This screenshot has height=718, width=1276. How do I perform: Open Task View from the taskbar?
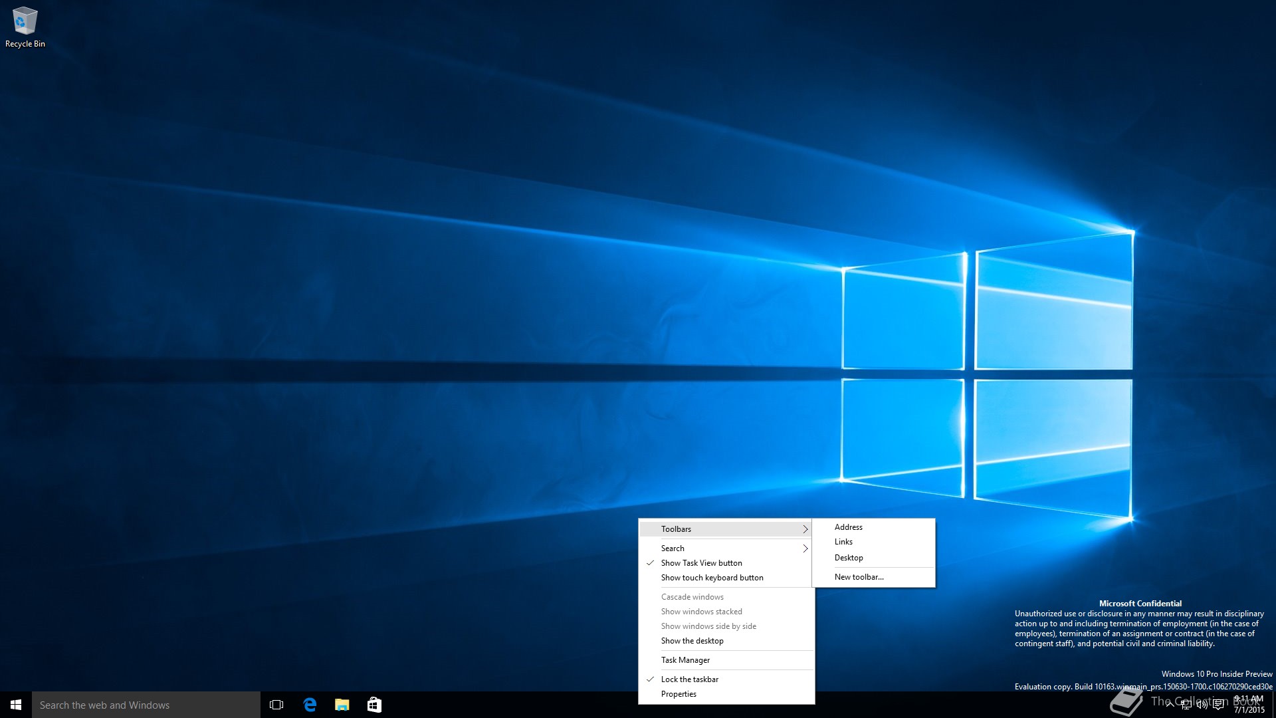pos(276,705)
